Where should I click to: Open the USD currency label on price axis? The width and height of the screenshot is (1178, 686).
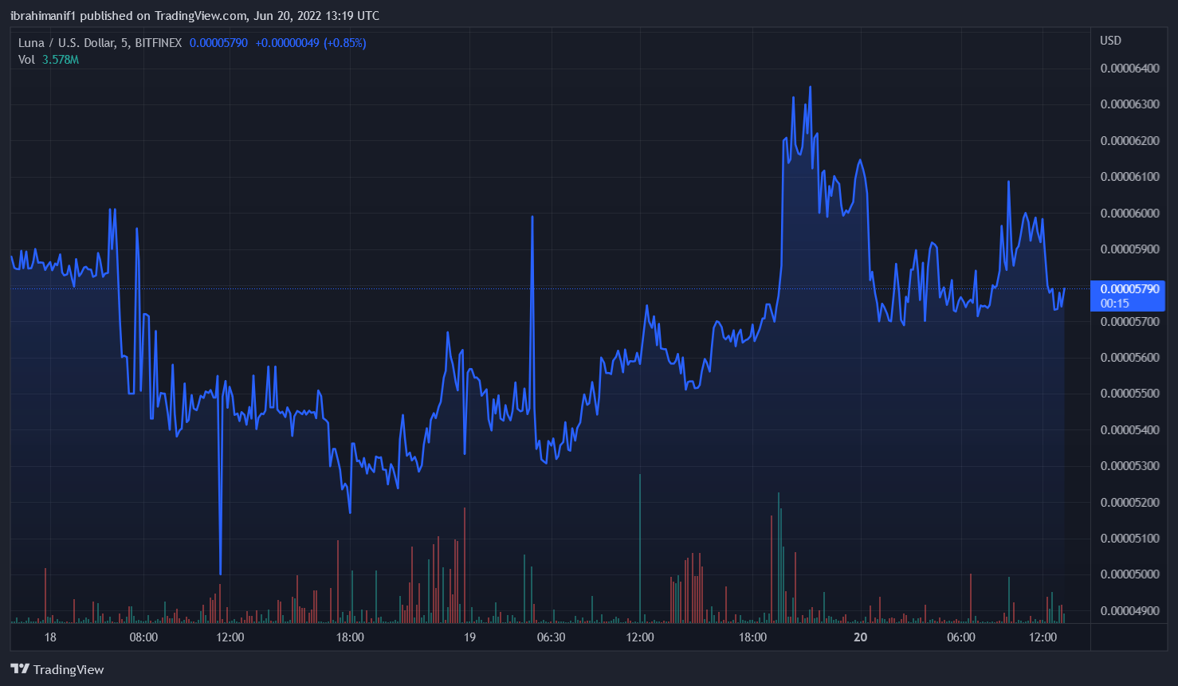click(1110, 41)
